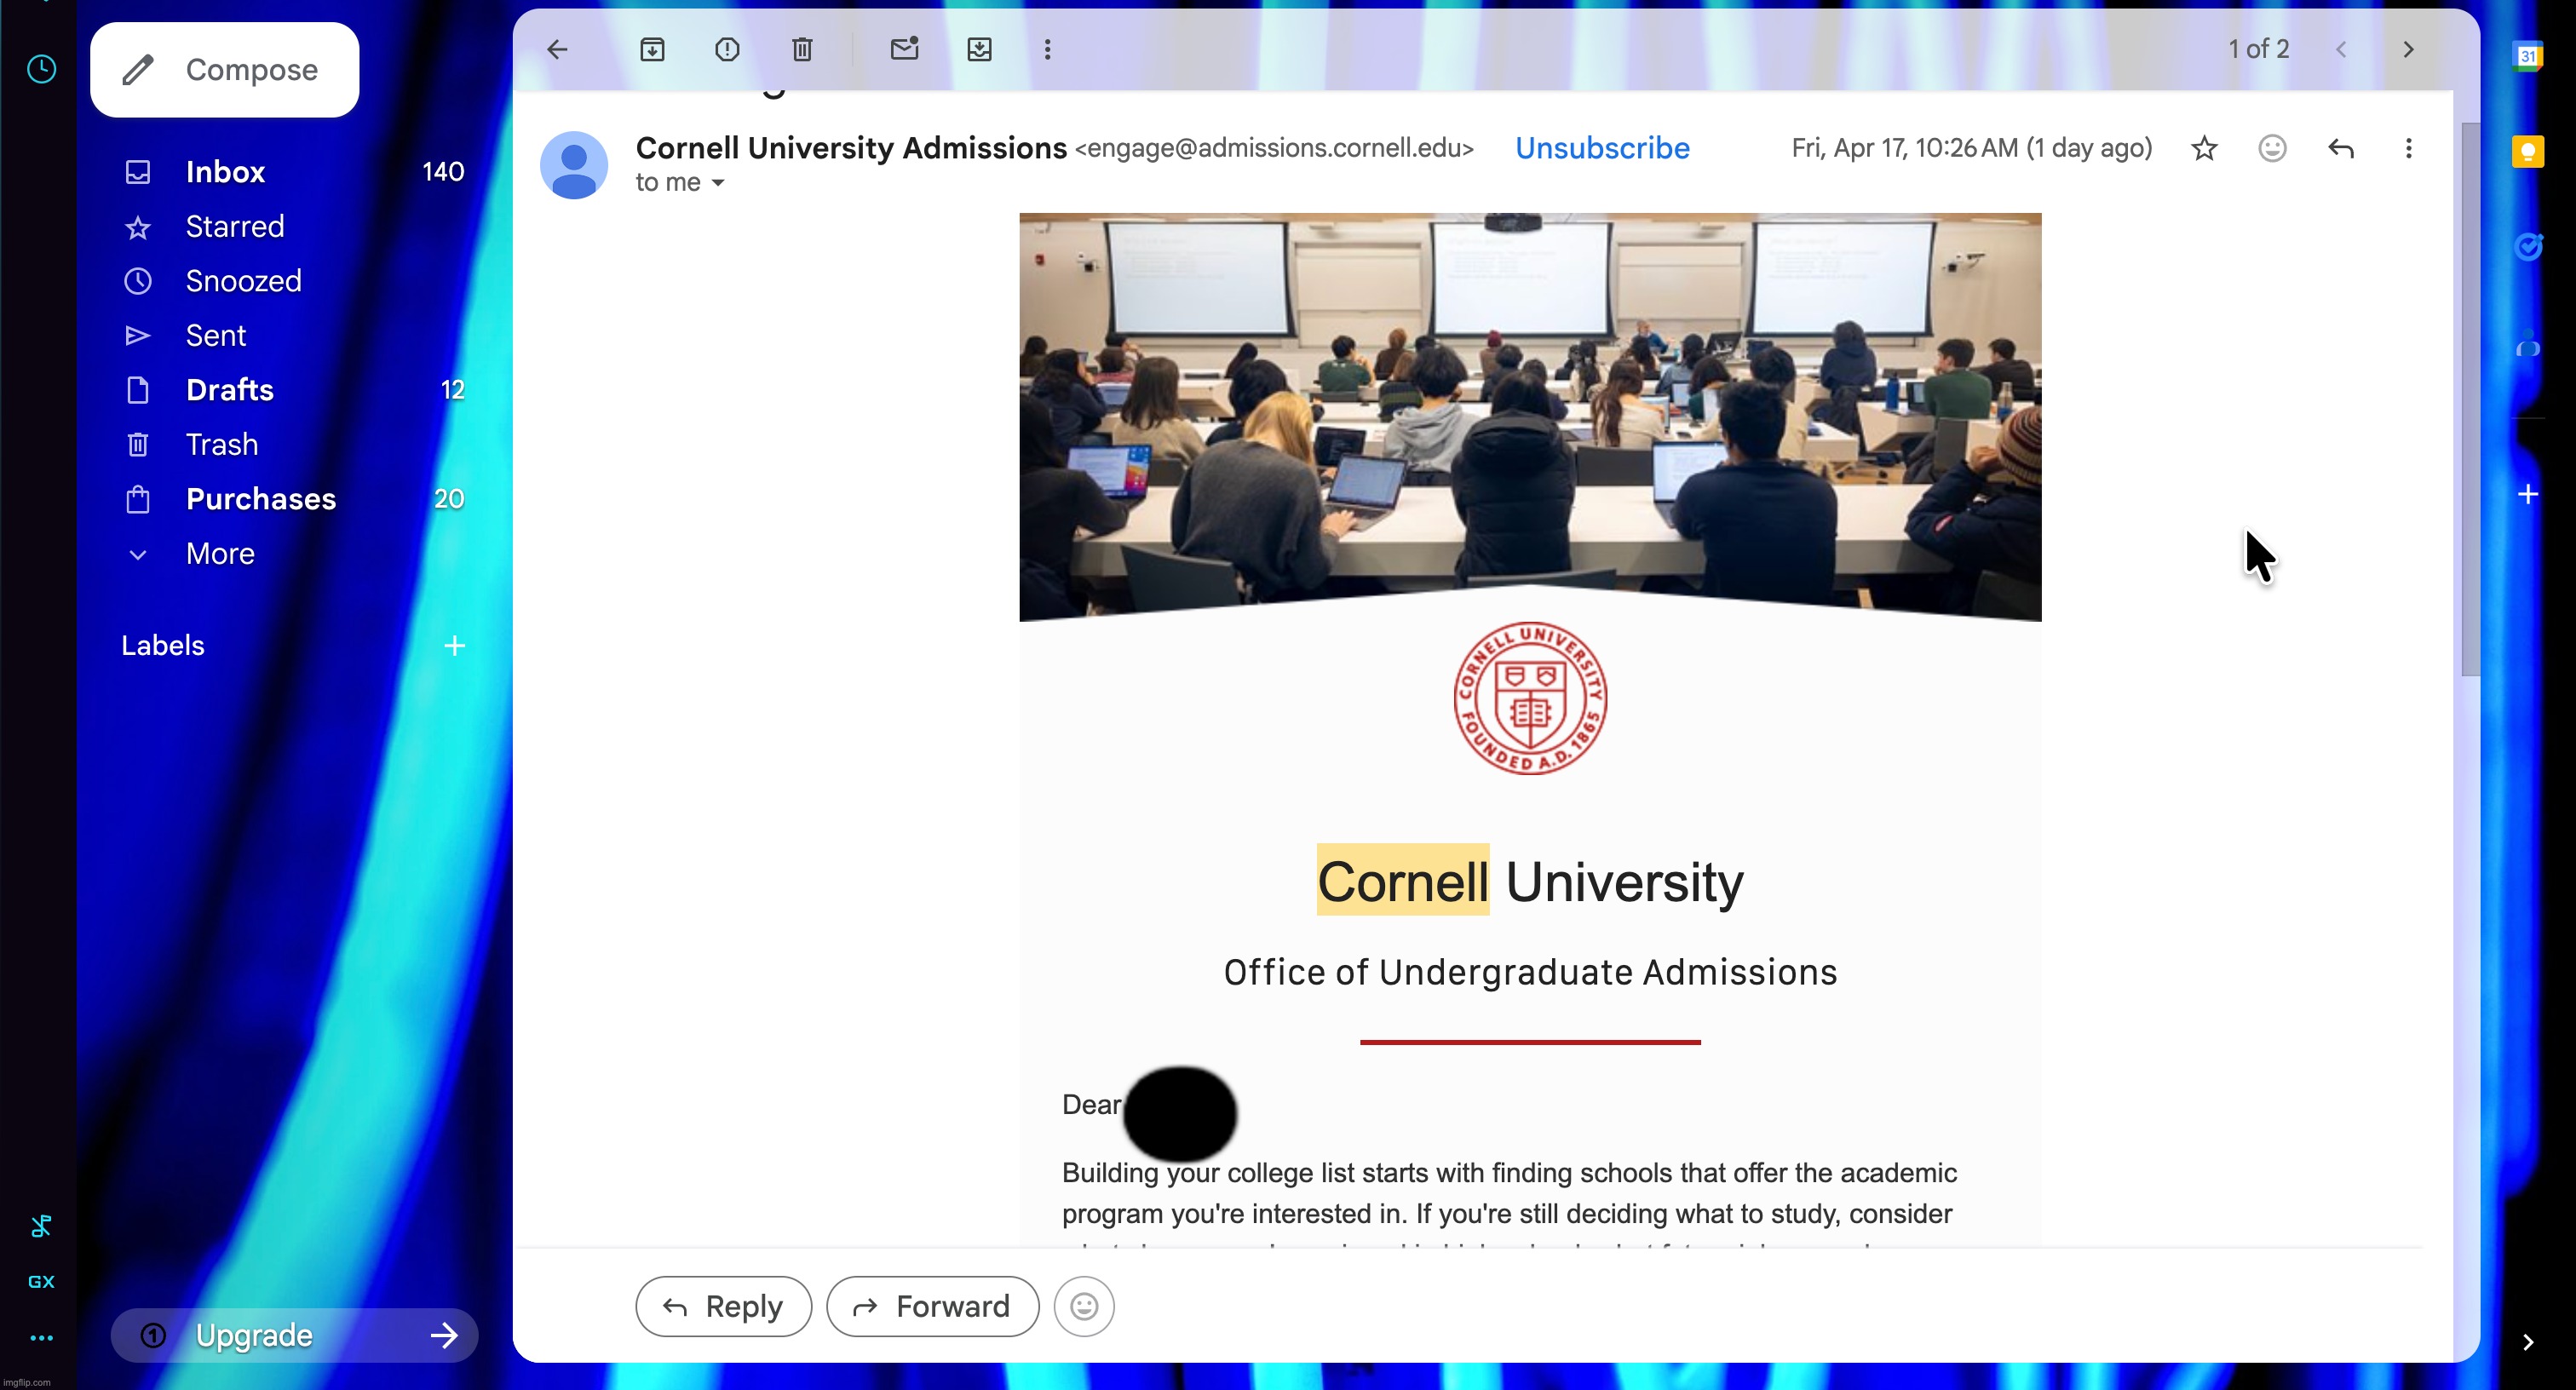Open Google Contacts in side panel

point(2529,343)
